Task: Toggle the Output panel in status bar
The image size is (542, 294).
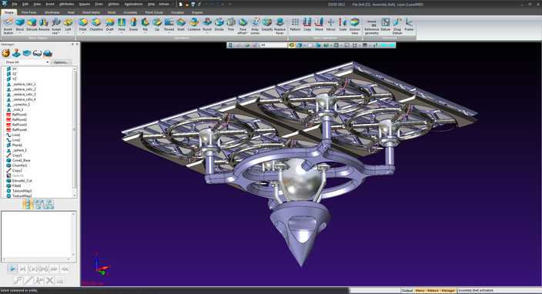Action: (x=407, y=291)
